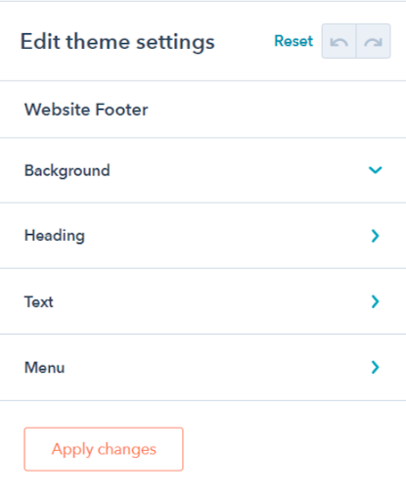The image size is (406, 501).
Task: Click the undo arrow icon
Action: pos(338,41)
